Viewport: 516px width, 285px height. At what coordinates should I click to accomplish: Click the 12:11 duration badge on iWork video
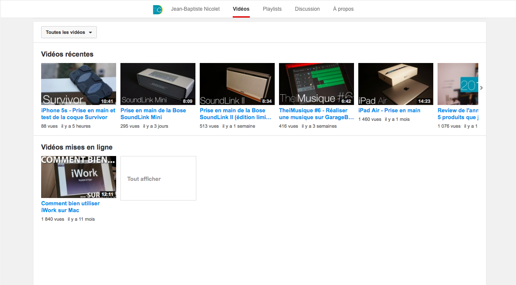(x=107, y=194)
